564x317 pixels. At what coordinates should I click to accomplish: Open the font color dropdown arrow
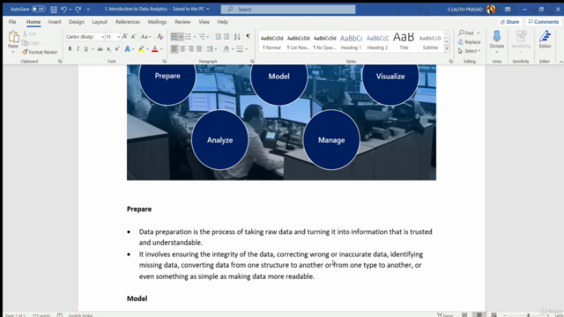tap(161, 49)
